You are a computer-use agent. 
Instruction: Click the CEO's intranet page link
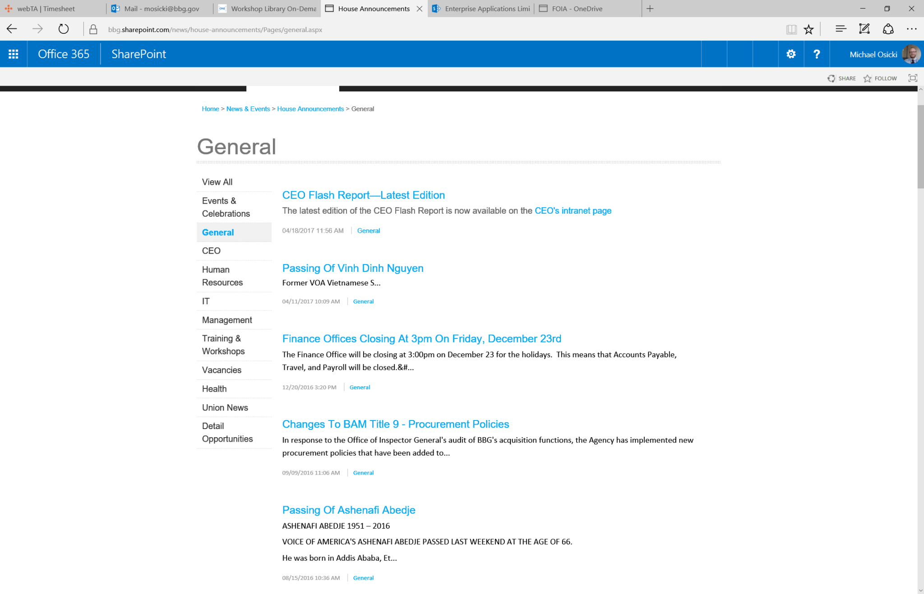point(573,211)
